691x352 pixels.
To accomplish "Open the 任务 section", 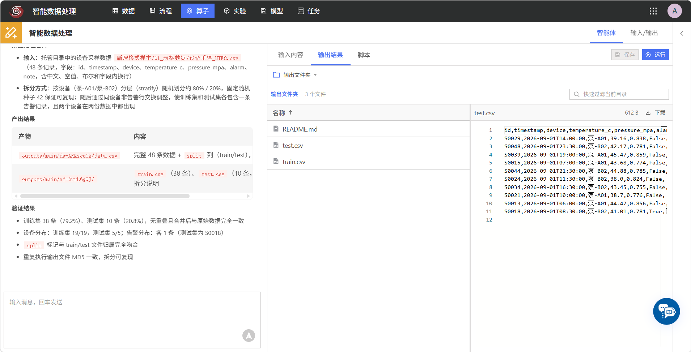I will click(x=309, y=11).
